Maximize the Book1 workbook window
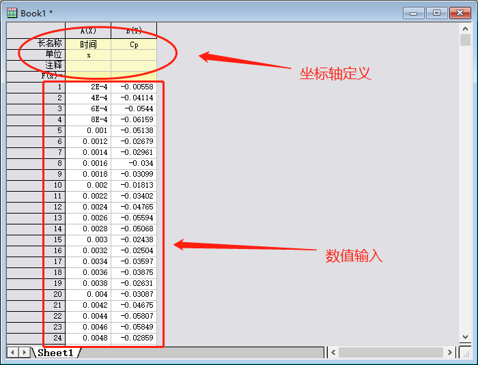The width and height of the screenshot is (478, 365). 436,12
